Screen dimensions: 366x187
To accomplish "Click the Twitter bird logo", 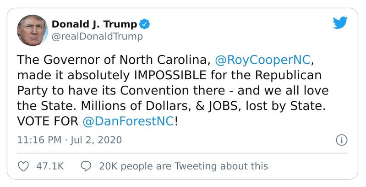I will 339,23.
